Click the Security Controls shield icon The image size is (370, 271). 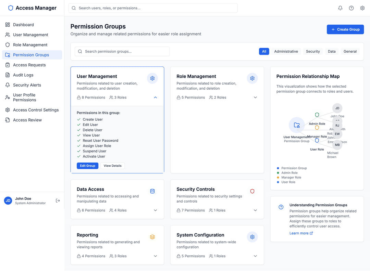pyautogui.click(x=252, y=191)
